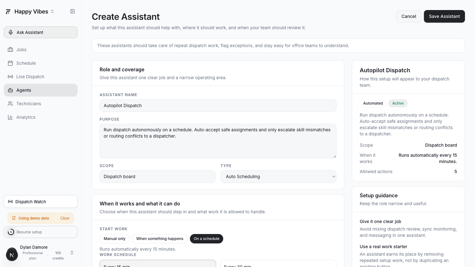Image resolution: width=475 pixels, height=267 pixels.
Task: Open Dylan Damore's avatar in the sidebar
Action: (x=12, y=254)
